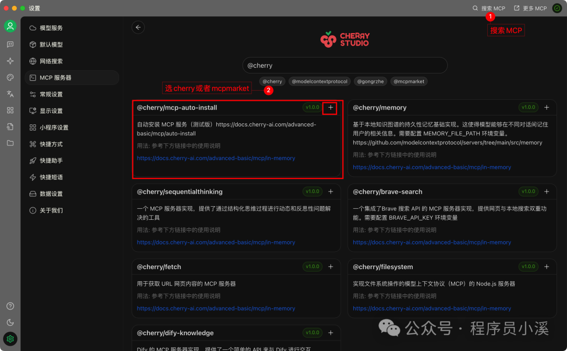
Task: Click the @cherry search input field
Action: 345,66
